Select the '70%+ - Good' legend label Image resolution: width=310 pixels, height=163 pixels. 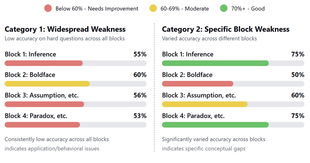click(248, 9)
